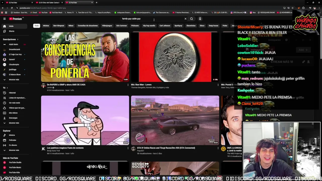Open Películas under Explorar

tap(15, 140)
